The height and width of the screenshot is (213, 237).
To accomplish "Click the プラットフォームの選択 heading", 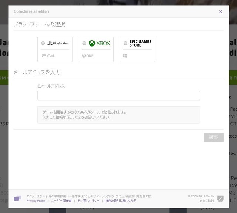I will coord(39,24).
